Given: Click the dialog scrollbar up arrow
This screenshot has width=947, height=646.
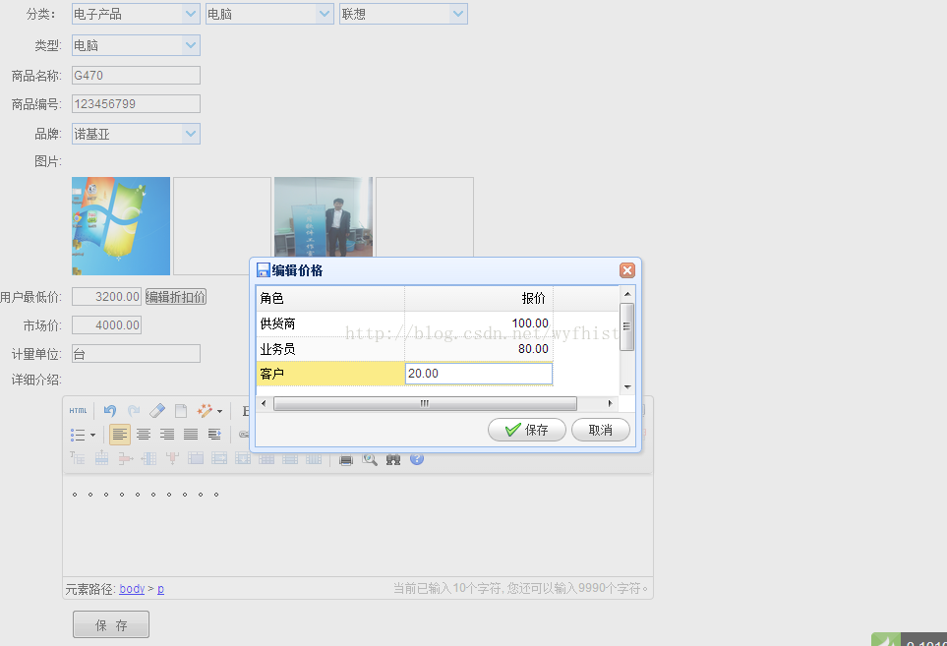Looking at the screenshot, I should [627, 294].
